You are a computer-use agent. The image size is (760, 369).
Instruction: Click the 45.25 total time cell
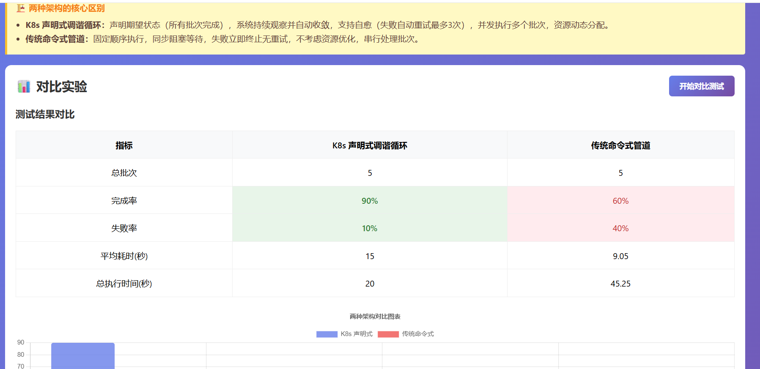click(620, 284)
